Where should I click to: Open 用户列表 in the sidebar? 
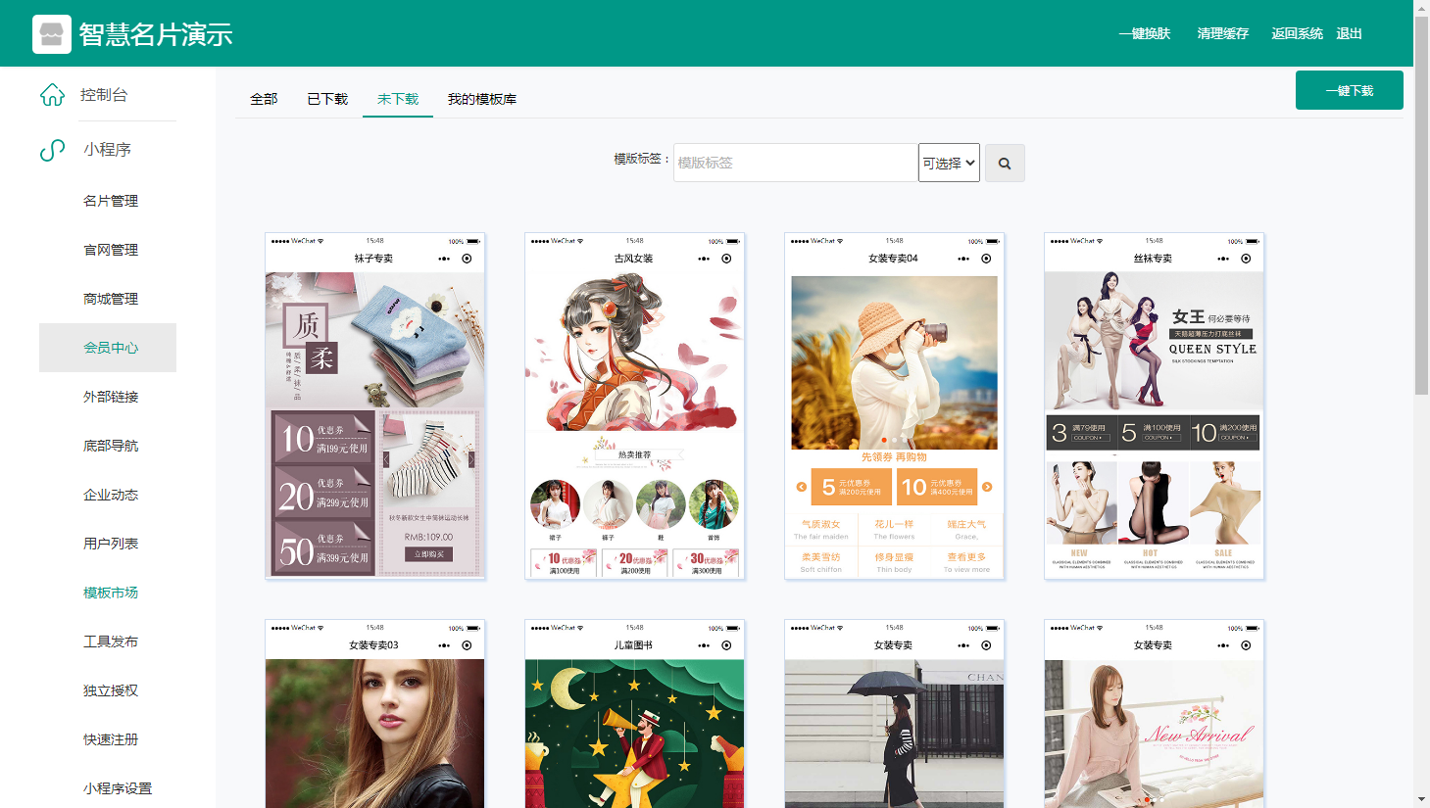pos(111,544)
